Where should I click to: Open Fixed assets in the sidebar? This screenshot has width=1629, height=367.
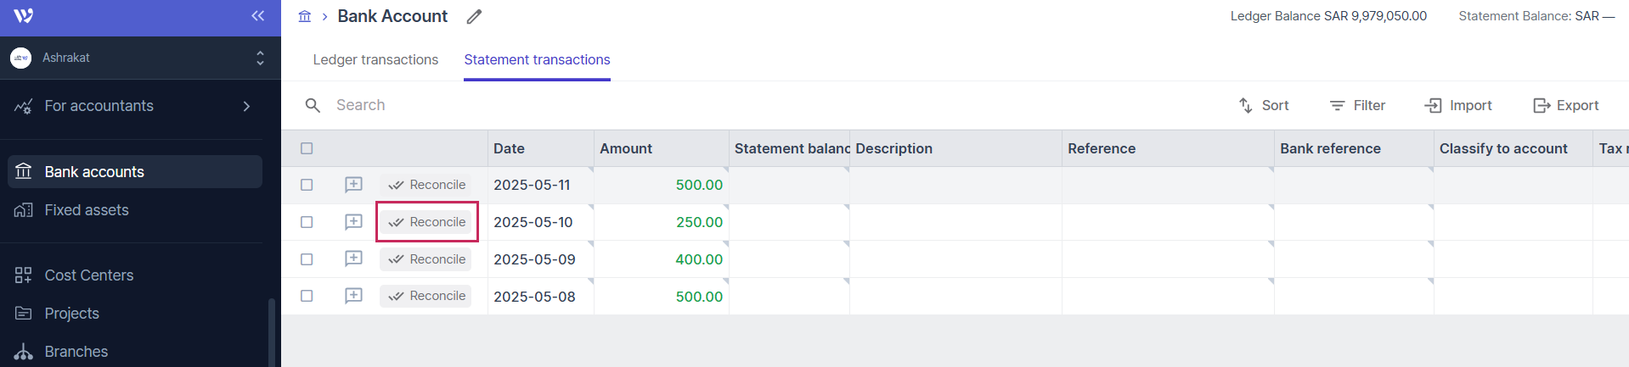[x=87, y=210]
